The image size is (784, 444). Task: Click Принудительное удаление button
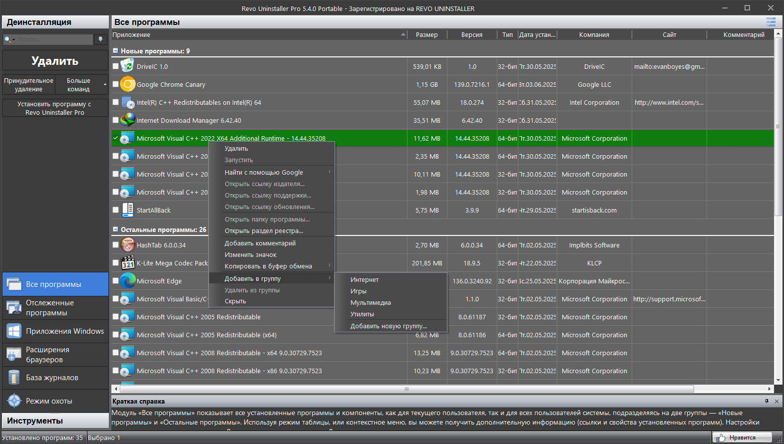click(28, 85)
